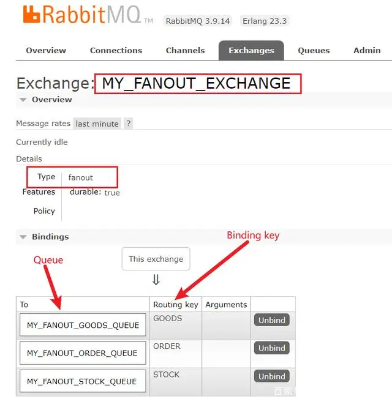392x402 pixels.
Task: Go to the Channels tab
Action: pos(186,50)
